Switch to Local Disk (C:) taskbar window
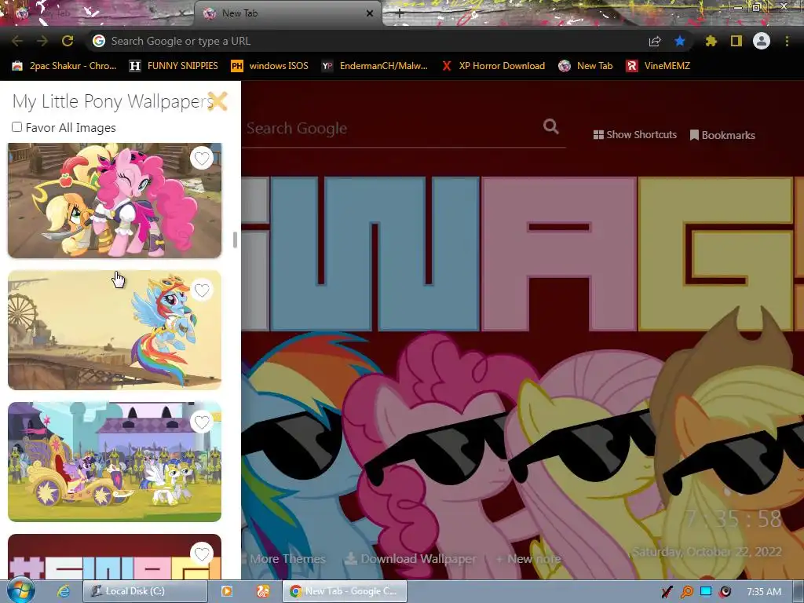The width and height of the screenshot is (804, 603). 145,591
